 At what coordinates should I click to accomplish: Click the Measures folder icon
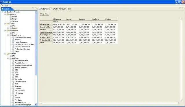point(8,14)
